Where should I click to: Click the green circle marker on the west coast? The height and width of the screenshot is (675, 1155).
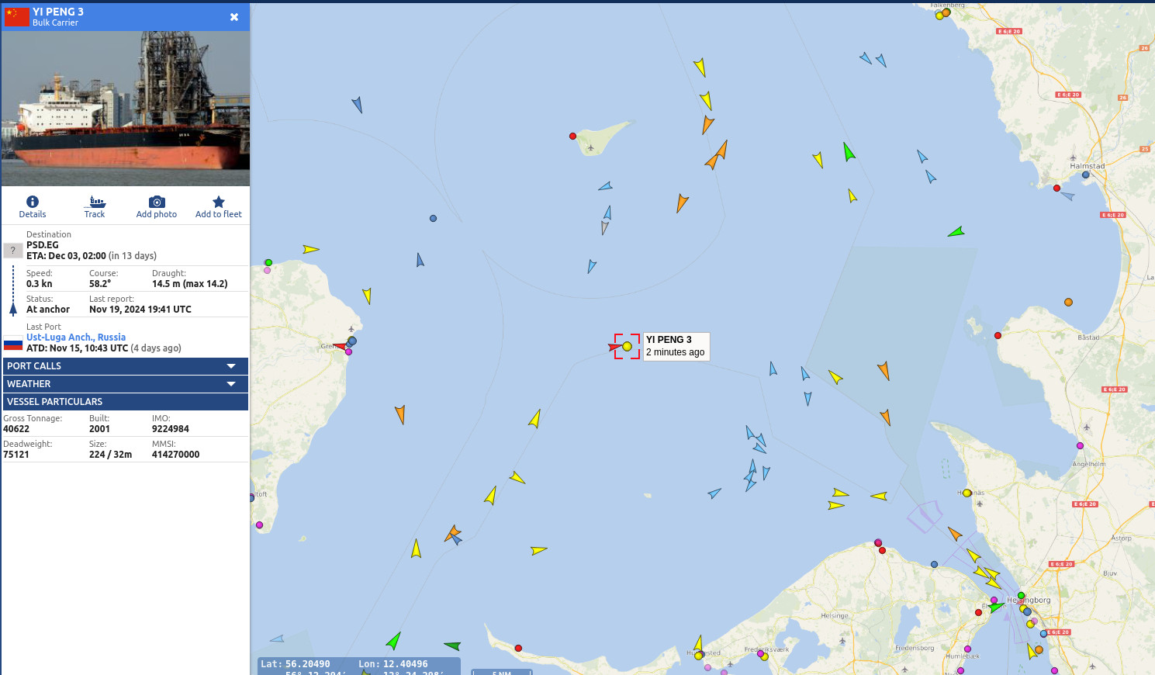268,263
